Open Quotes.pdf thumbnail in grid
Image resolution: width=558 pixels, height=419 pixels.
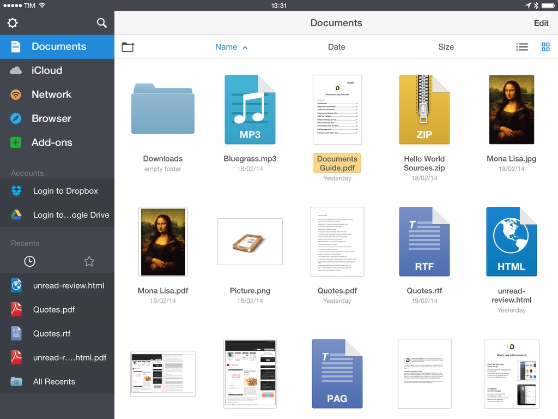coord(337,242)
